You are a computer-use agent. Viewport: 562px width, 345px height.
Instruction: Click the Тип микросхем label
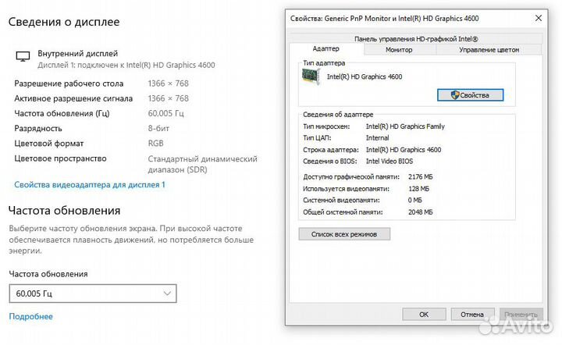pos(326,126)
